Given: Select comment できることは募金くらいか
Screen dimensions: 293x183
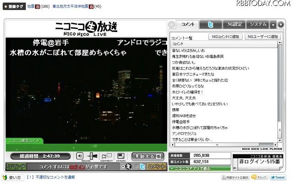Looking at the screenshot, I should coord(192,140).
